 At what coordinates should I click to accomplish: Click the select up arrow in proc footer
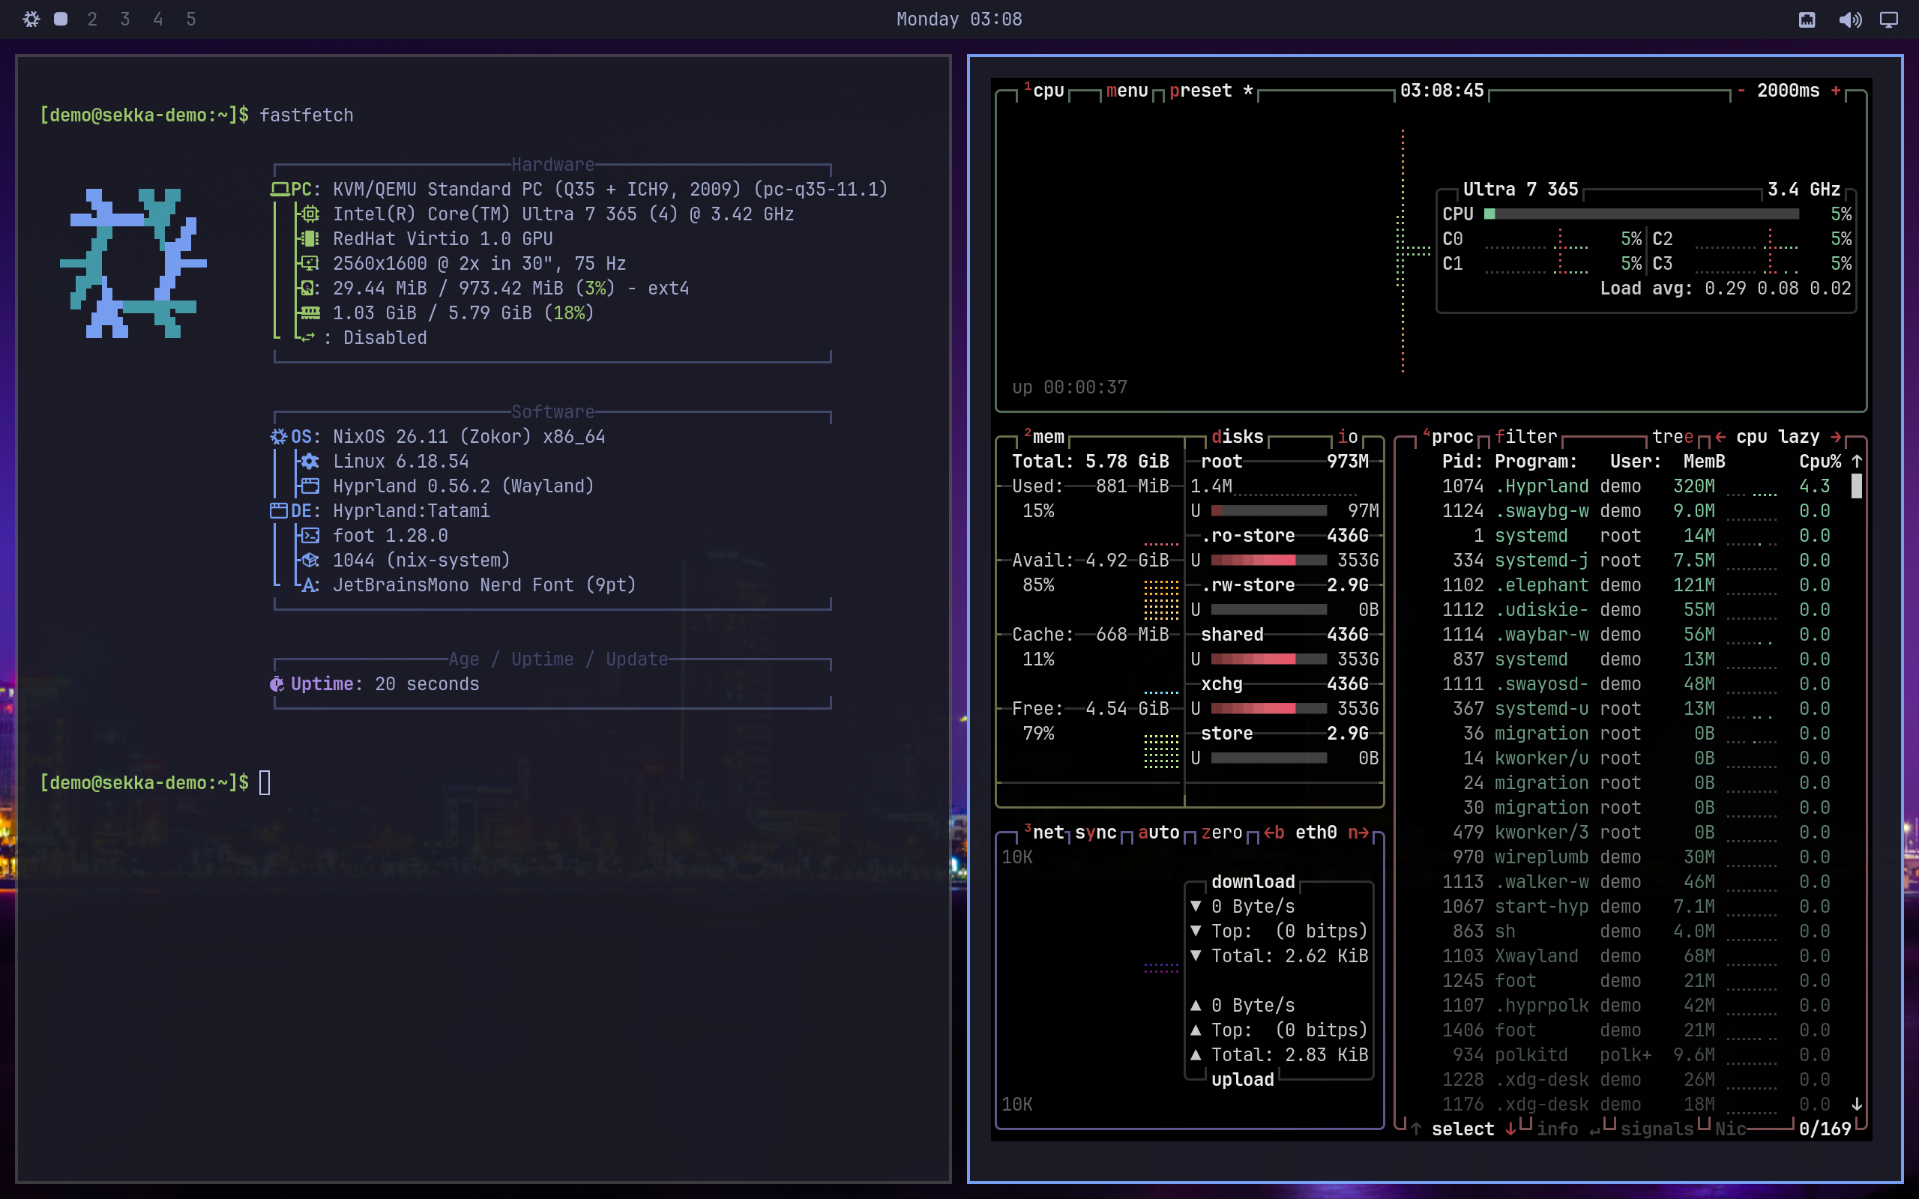(x=1415, y=1129)
